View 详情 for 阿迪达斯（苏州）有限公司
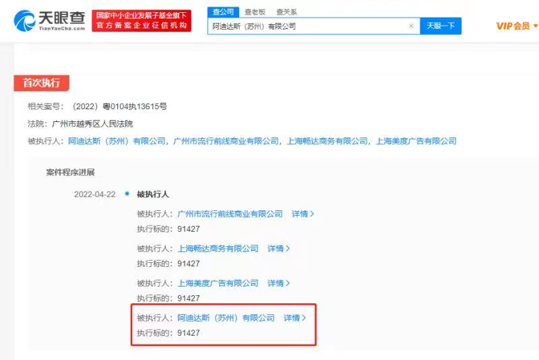 click(x=294, y=318)
